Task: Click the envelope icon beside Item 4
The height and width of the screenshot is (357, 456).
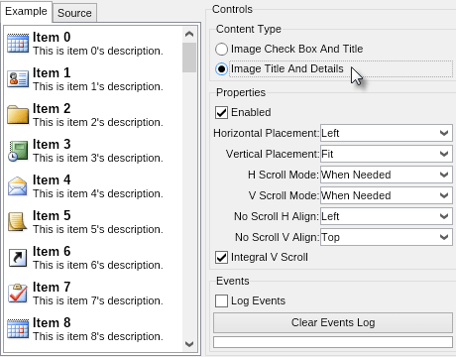Action: pos(18,186)
